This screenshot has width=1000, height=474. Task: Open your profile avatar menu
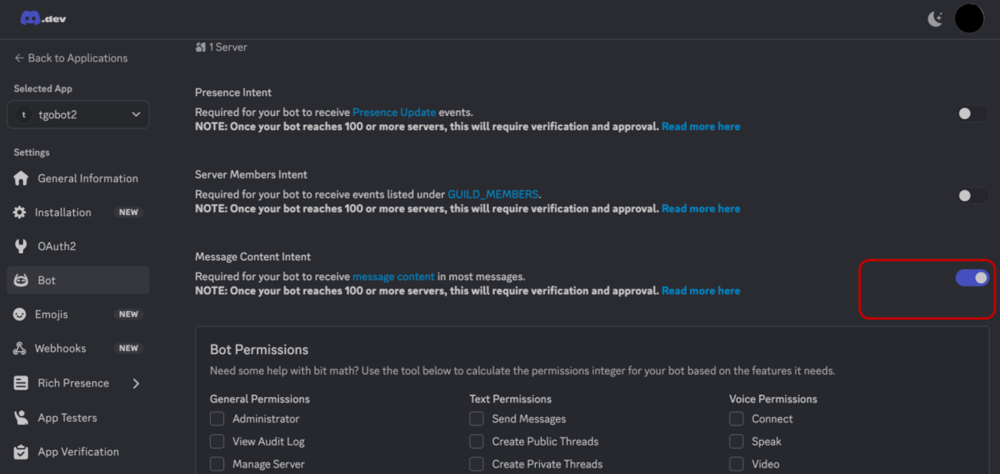click(x=970, y=18)
